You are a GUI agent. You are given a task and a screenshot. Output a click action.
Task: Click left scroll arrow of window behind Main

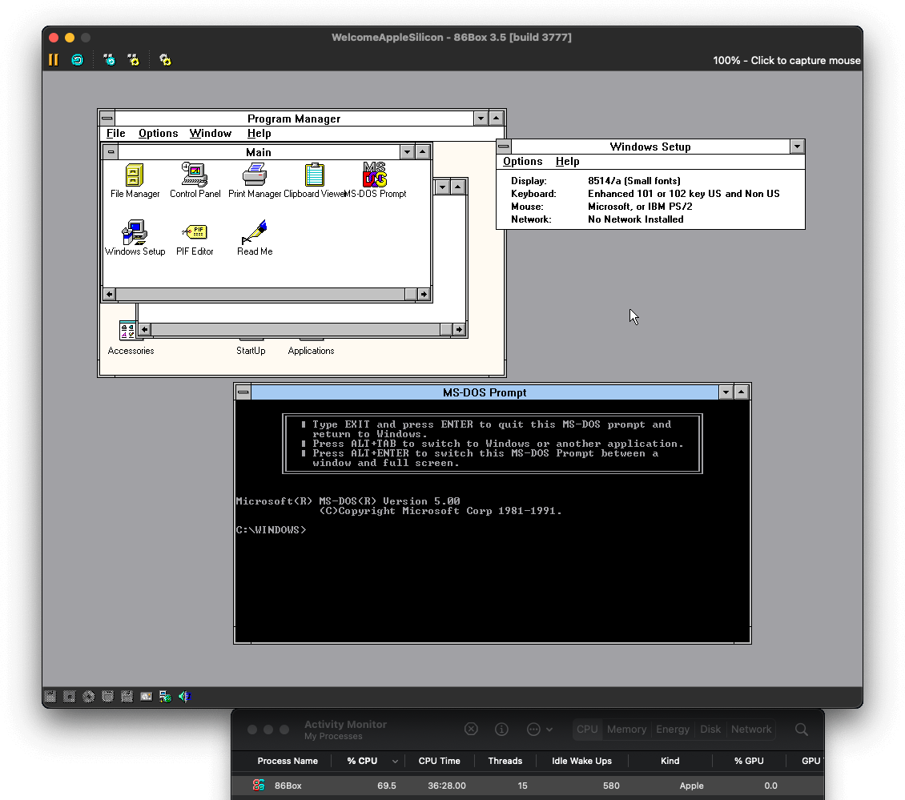[145, 330]
